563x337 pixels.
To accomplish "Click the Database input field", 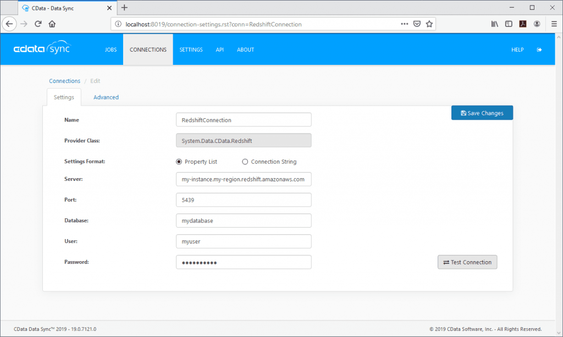I will (244, 220).
